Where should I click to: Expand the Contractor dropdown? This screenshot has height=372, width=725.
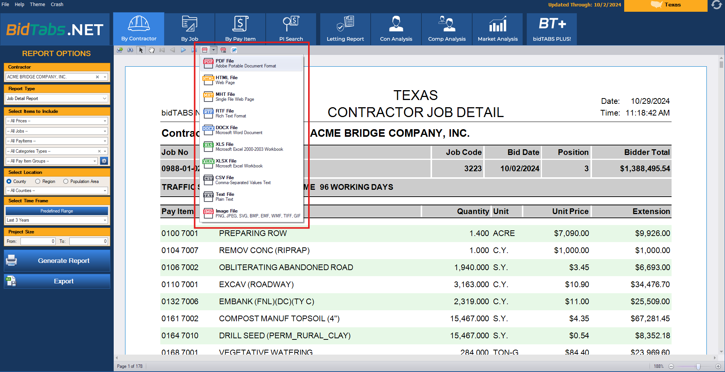point(105,77)
